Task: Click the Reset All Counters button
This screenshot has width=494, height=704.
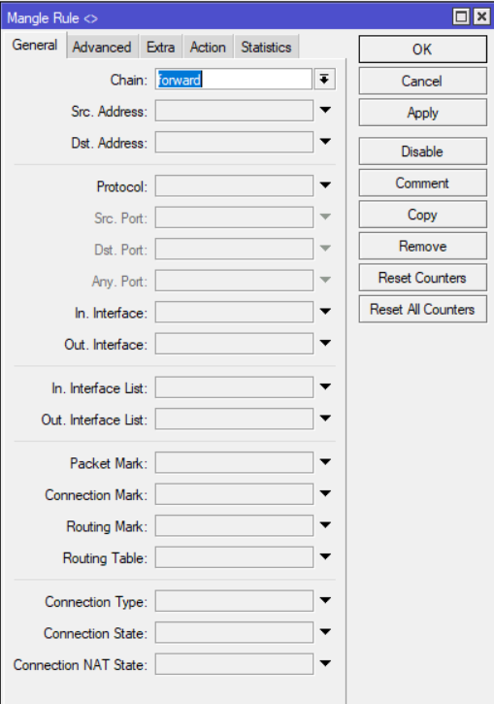Action: point(422,310)
